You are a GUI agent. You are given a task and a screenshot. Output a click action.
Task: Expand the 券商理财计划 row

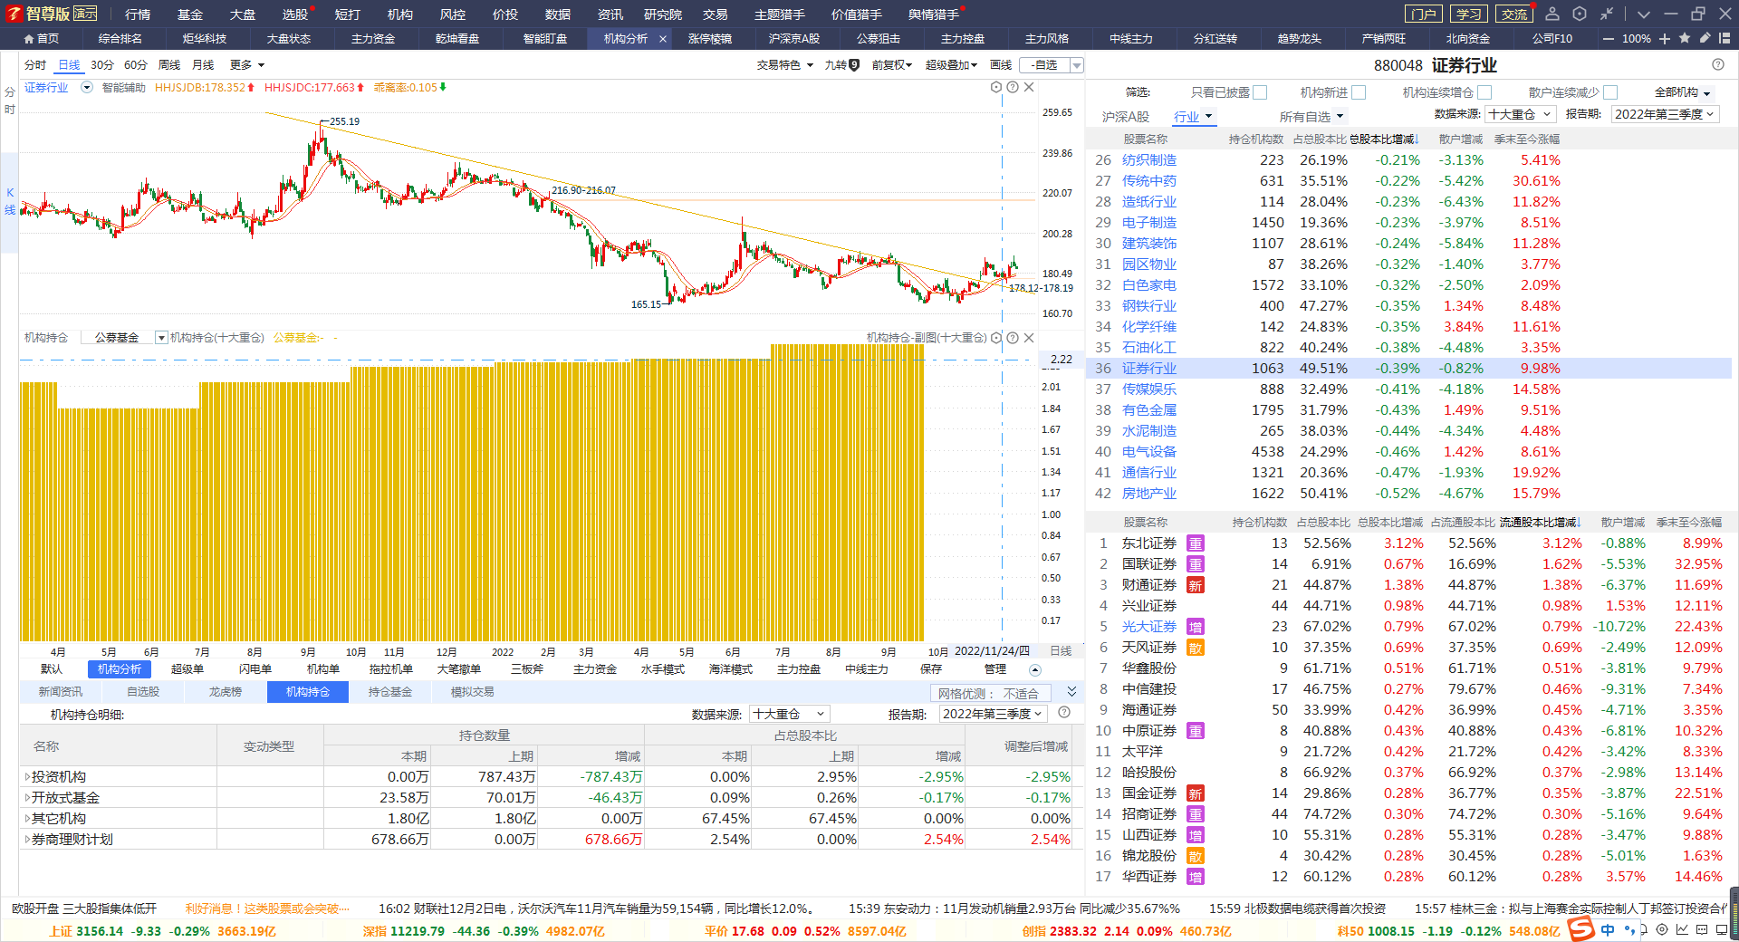pyautogui.click(x=27, y=840)
